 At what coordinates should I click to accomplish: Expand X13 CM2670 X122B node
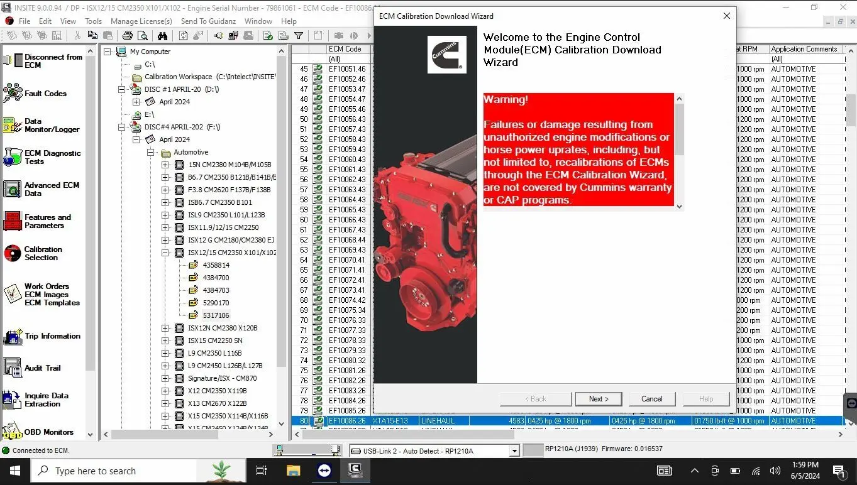tap(165, 403)
